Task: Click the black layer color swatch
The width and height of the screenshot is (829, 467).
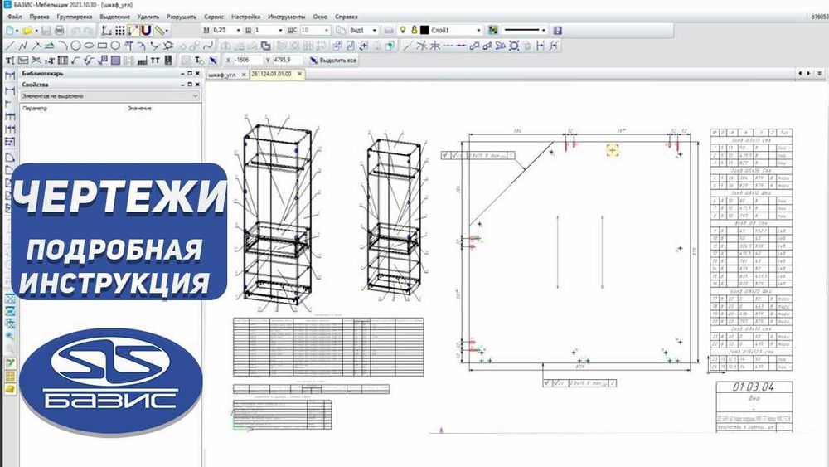Action: coord(424,30)
